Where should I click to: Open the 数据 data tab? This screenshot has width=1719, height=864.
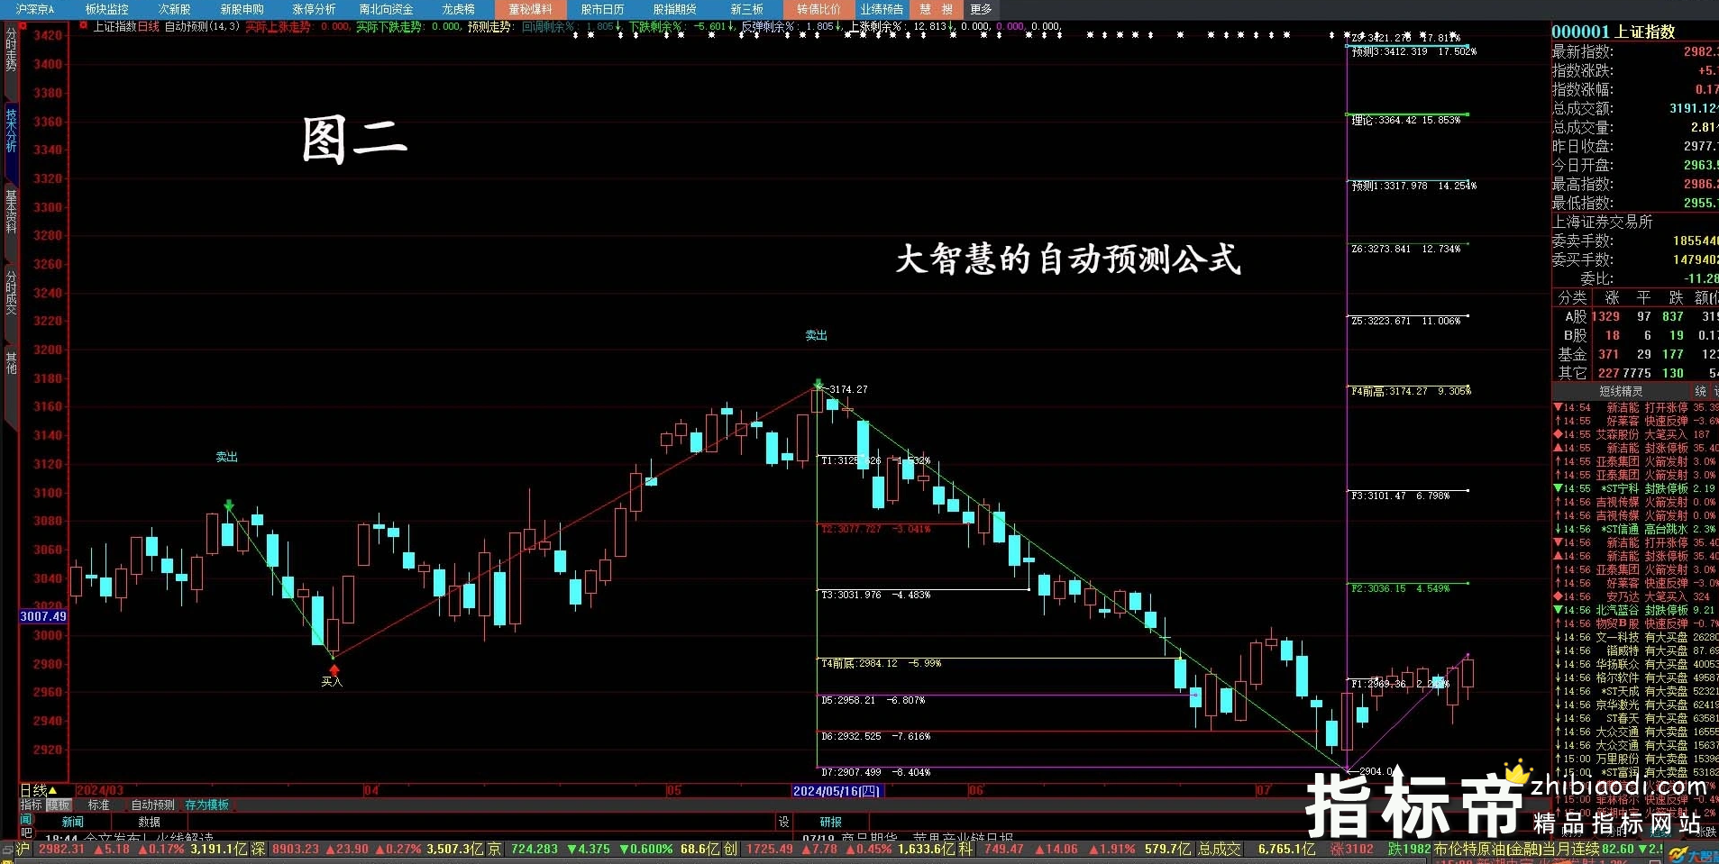coord(149,822)
